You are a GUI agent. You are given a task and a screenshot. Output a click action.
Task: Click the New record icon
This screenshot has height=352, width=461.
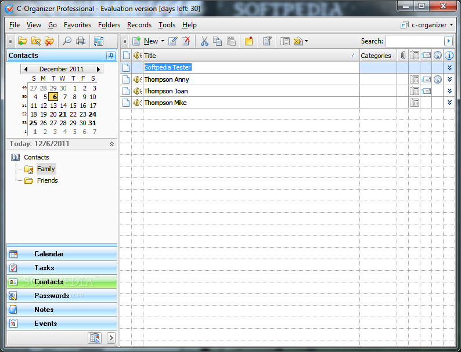coord(136,41)
